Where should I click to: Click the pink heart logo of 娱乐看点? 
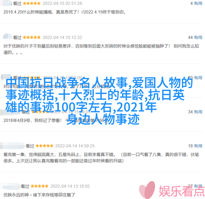pos(147,190)
